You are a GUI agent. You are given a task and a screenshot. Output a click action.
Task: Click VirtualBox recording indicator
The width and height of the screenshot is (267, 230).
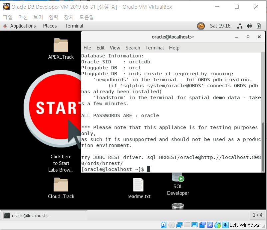(x=202, y=225)
